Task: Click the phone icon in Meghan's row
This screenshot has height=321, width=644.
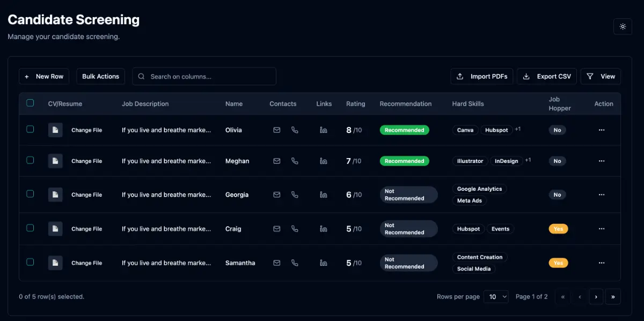Action: [x=295, y=161]
